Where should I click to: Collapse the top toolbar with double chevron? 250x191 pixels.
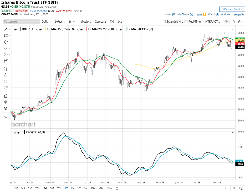coord(233,22)
